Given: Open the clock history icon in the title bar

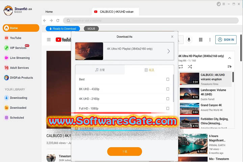Looking at the screenshot, I should pyautogui.click(x=218, y=4).
